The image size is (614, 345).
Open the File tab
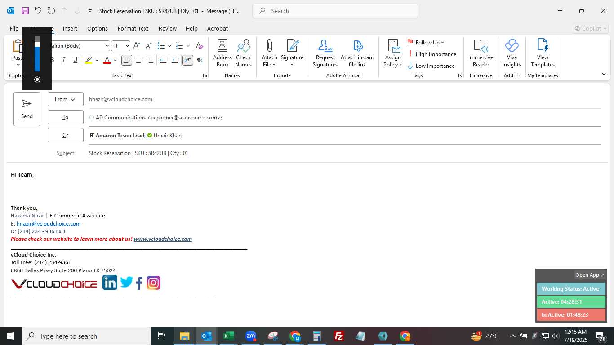(x=14, y=28)
